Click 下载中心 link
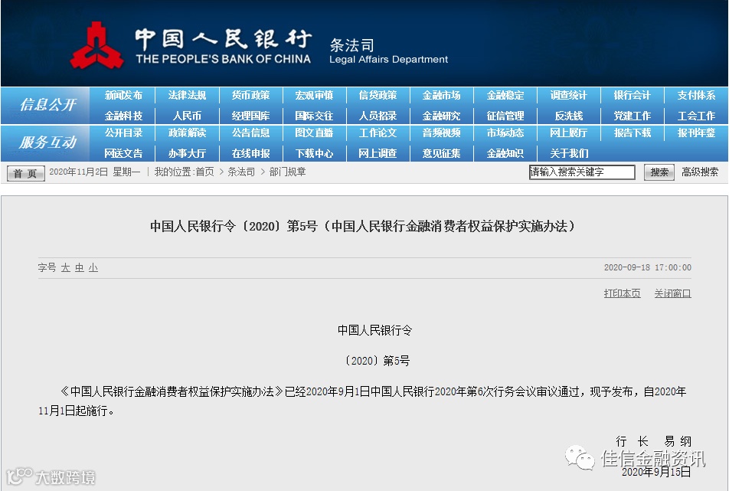 tap(314, 153)
